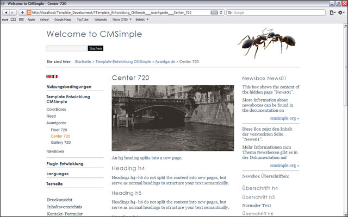Open the YouTube bookmark
348x217 pixels.
tap(83, 20)
